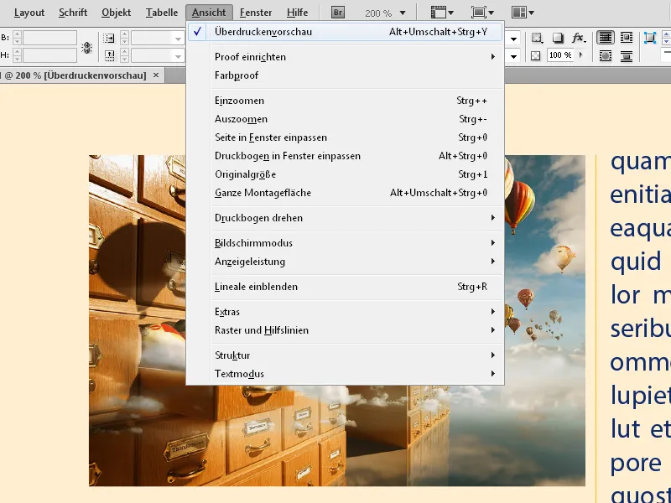This screenshot has width=671, height=503.
Task: Click the blue-handled frame fitting icon
Action: click(649, 38)
